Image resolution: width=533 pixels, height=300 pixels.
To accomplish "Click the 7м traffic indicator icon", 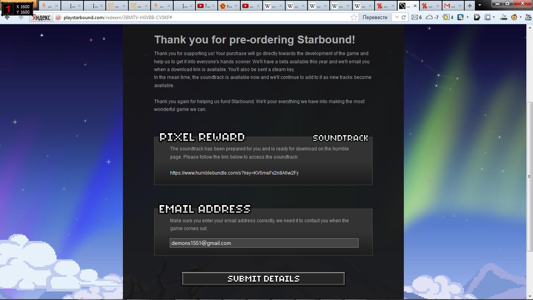I will (x=504, y=17).
